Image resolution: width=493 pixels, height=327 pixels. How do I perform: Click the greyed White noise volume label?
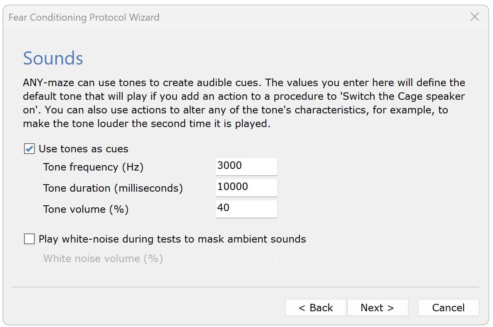(103, 259)
